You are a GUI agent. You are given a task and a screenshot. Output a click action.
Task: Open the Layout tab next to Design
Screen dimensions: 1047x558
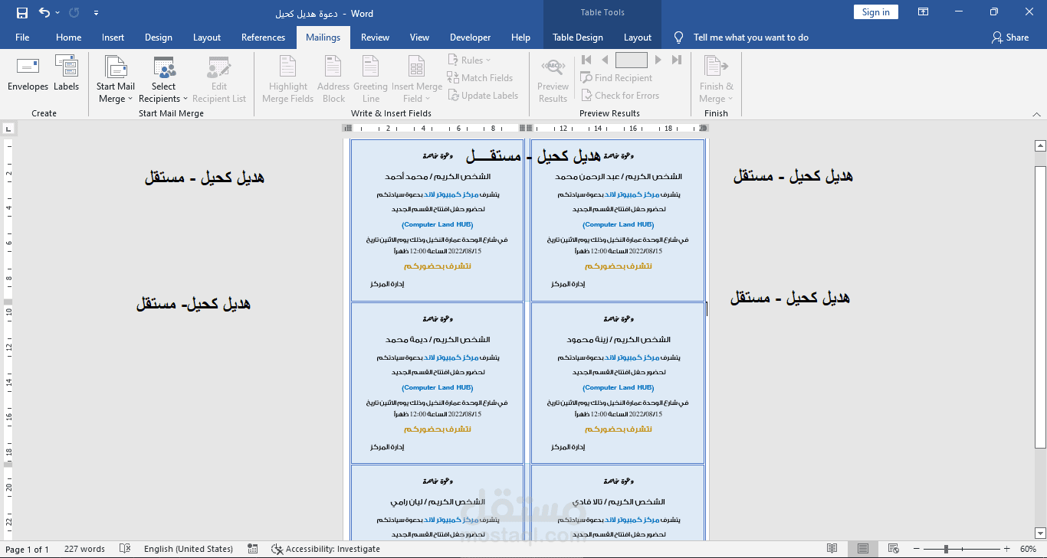[x=207, y=37]
